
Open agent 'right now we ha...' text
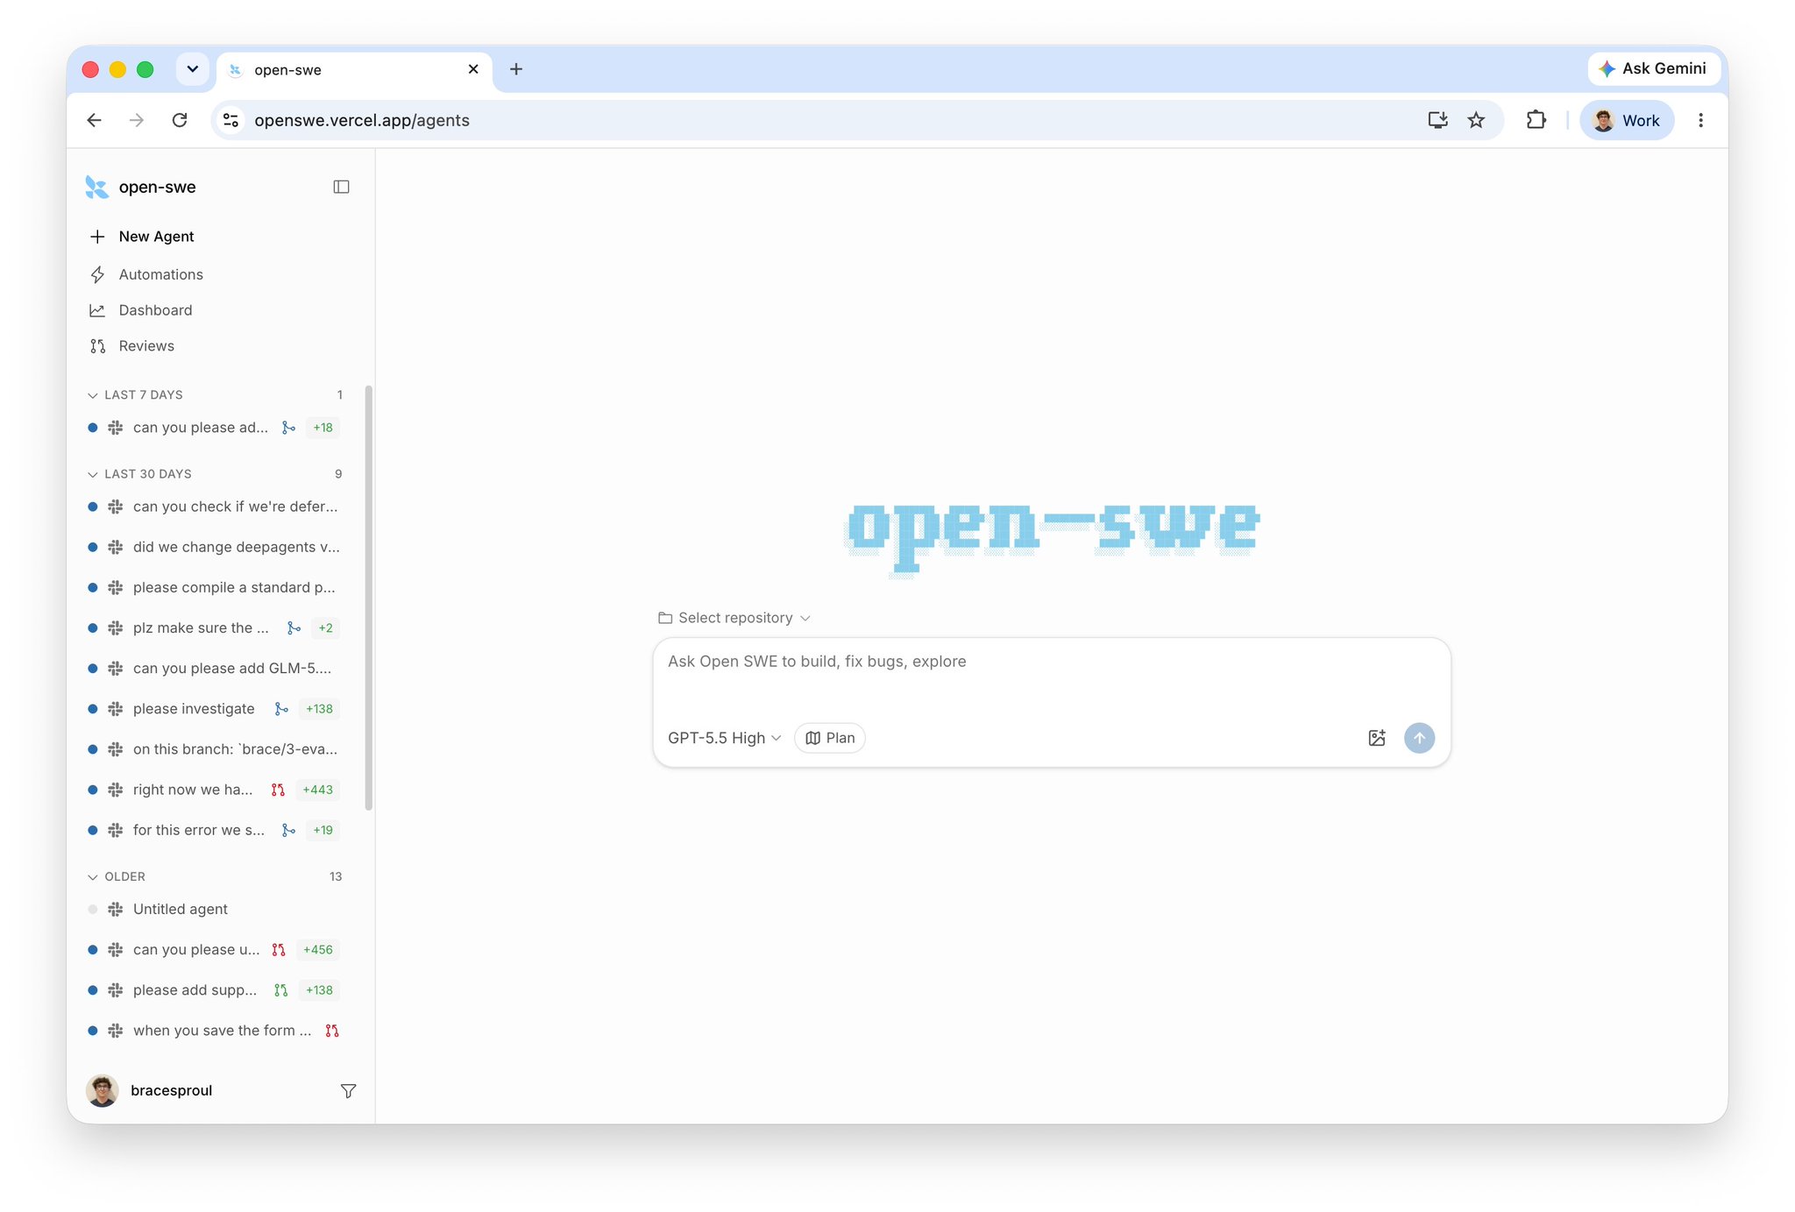(x=193, y=790)
